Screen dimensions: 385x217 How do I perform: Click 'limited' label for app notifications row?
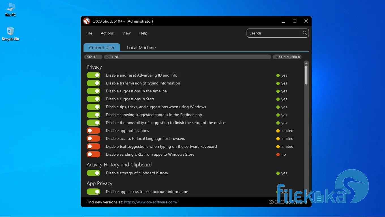287,131
